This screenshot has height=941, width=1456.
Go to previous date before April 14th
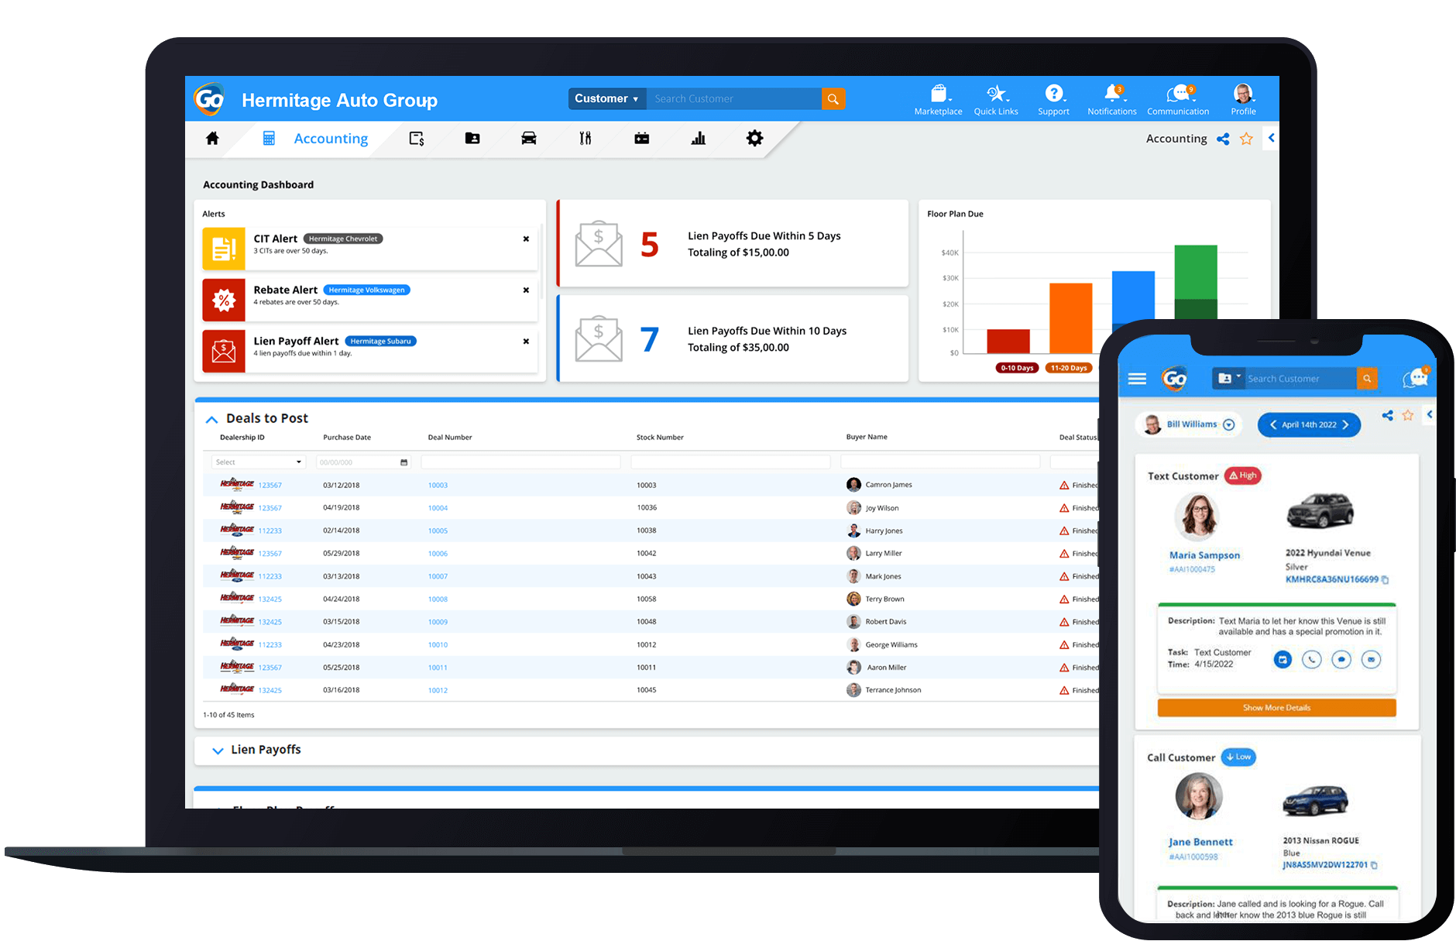[1272, 424]
